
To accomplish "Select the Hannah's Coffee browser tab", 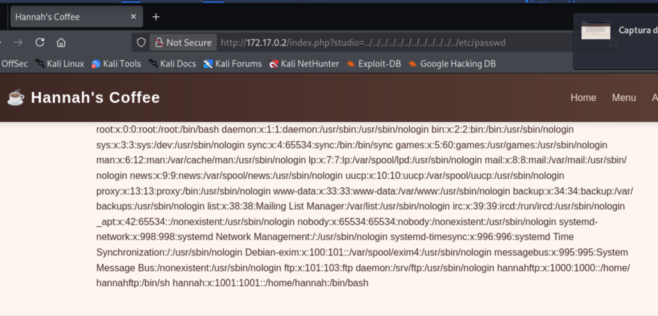I will pyautogui.click(x=77, y=17).
